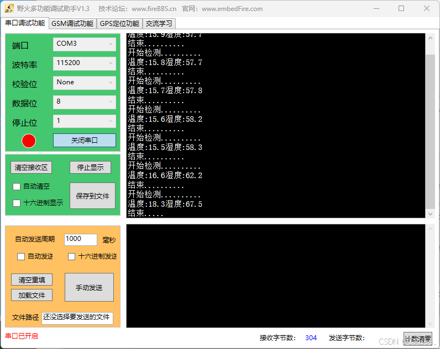Click the 温度:15.6湿度:58.2 line in output

pos(165,119)
